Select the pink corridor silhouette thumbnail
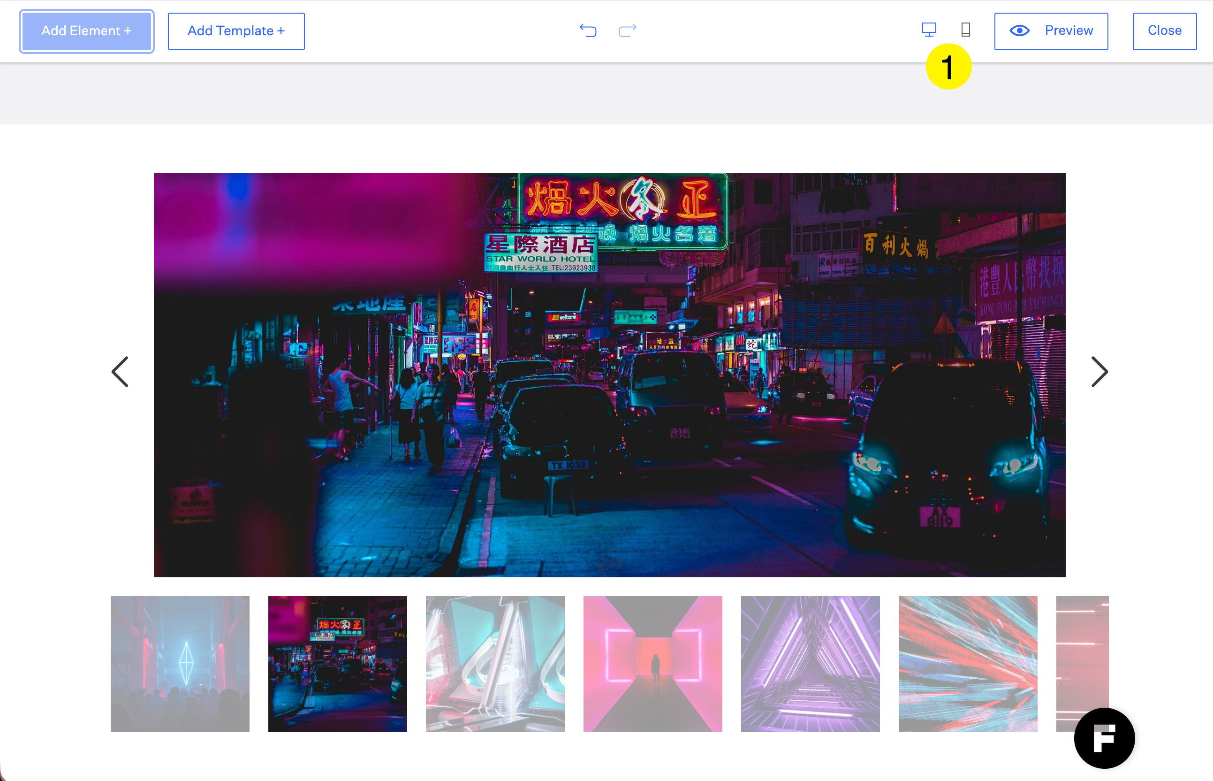Image resolution: width=1213 pixels, height=781 pixels. (652, 663)
